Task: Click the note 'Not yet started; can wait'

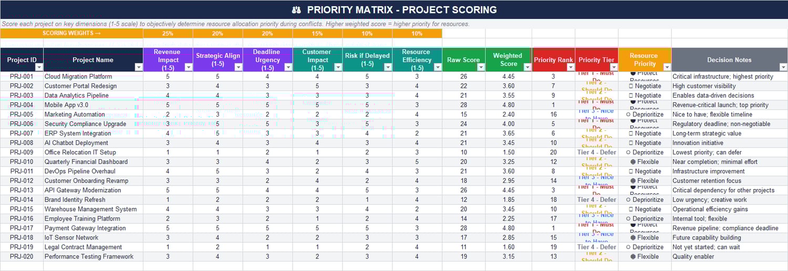Action: tap(730, 247)
